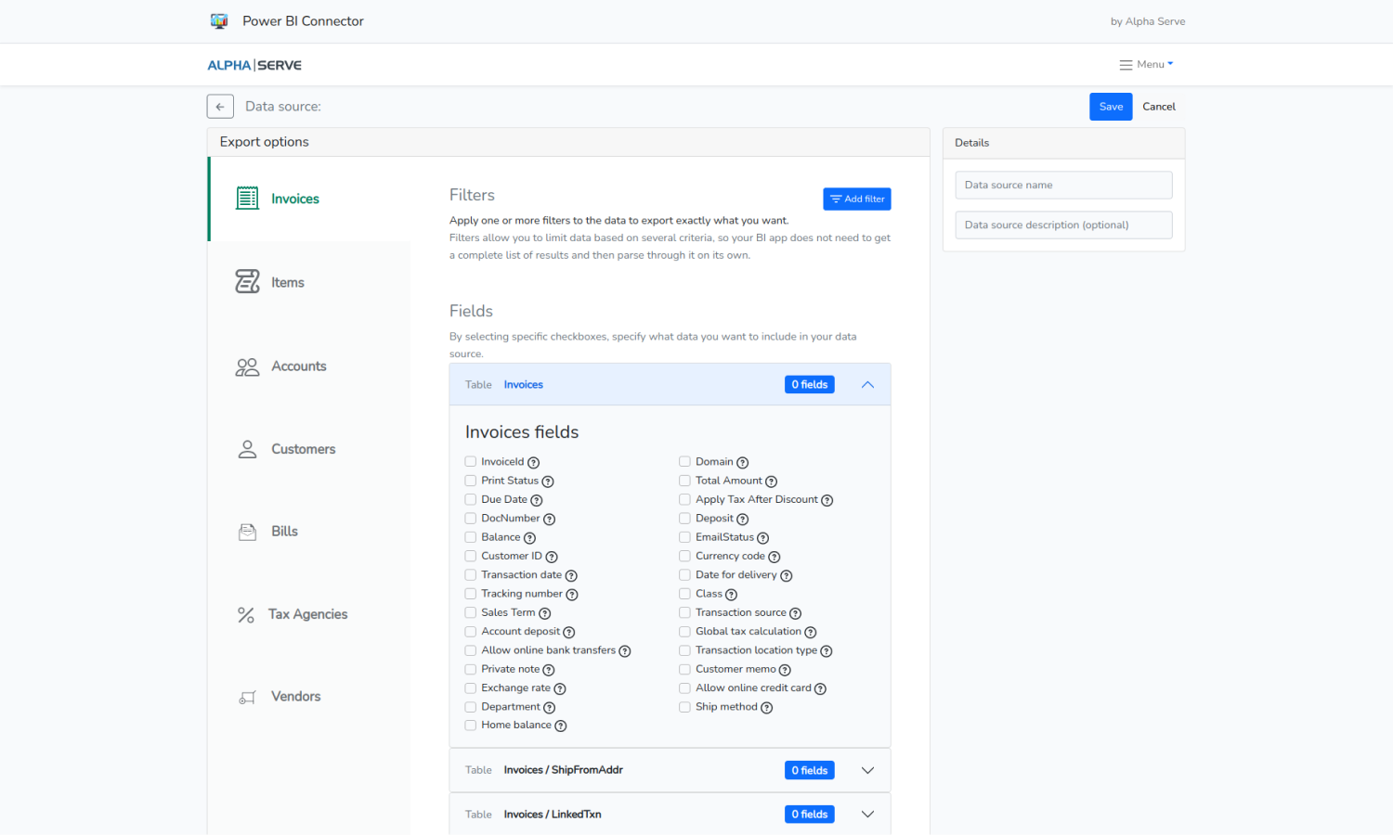This screenshot has width=1393, height=835.
Task: Click the Items sidebar icon
Action: tap(247, 282)
